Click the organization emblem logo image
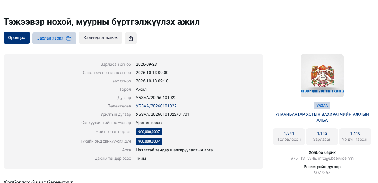 (x=322, y=76)
